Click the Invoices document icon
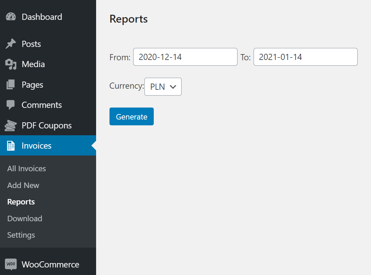 (11, 146)
